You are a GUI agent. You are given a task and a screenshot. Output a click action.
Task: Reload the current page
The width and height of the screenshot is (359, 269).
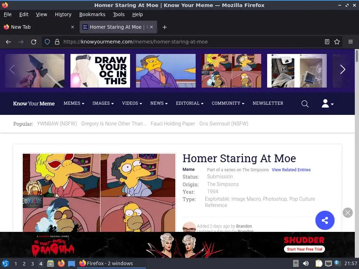coord(34,42)
